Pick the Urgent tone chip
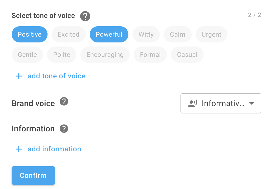The height and width of the screenshot is (189, 273). (211, 34)
